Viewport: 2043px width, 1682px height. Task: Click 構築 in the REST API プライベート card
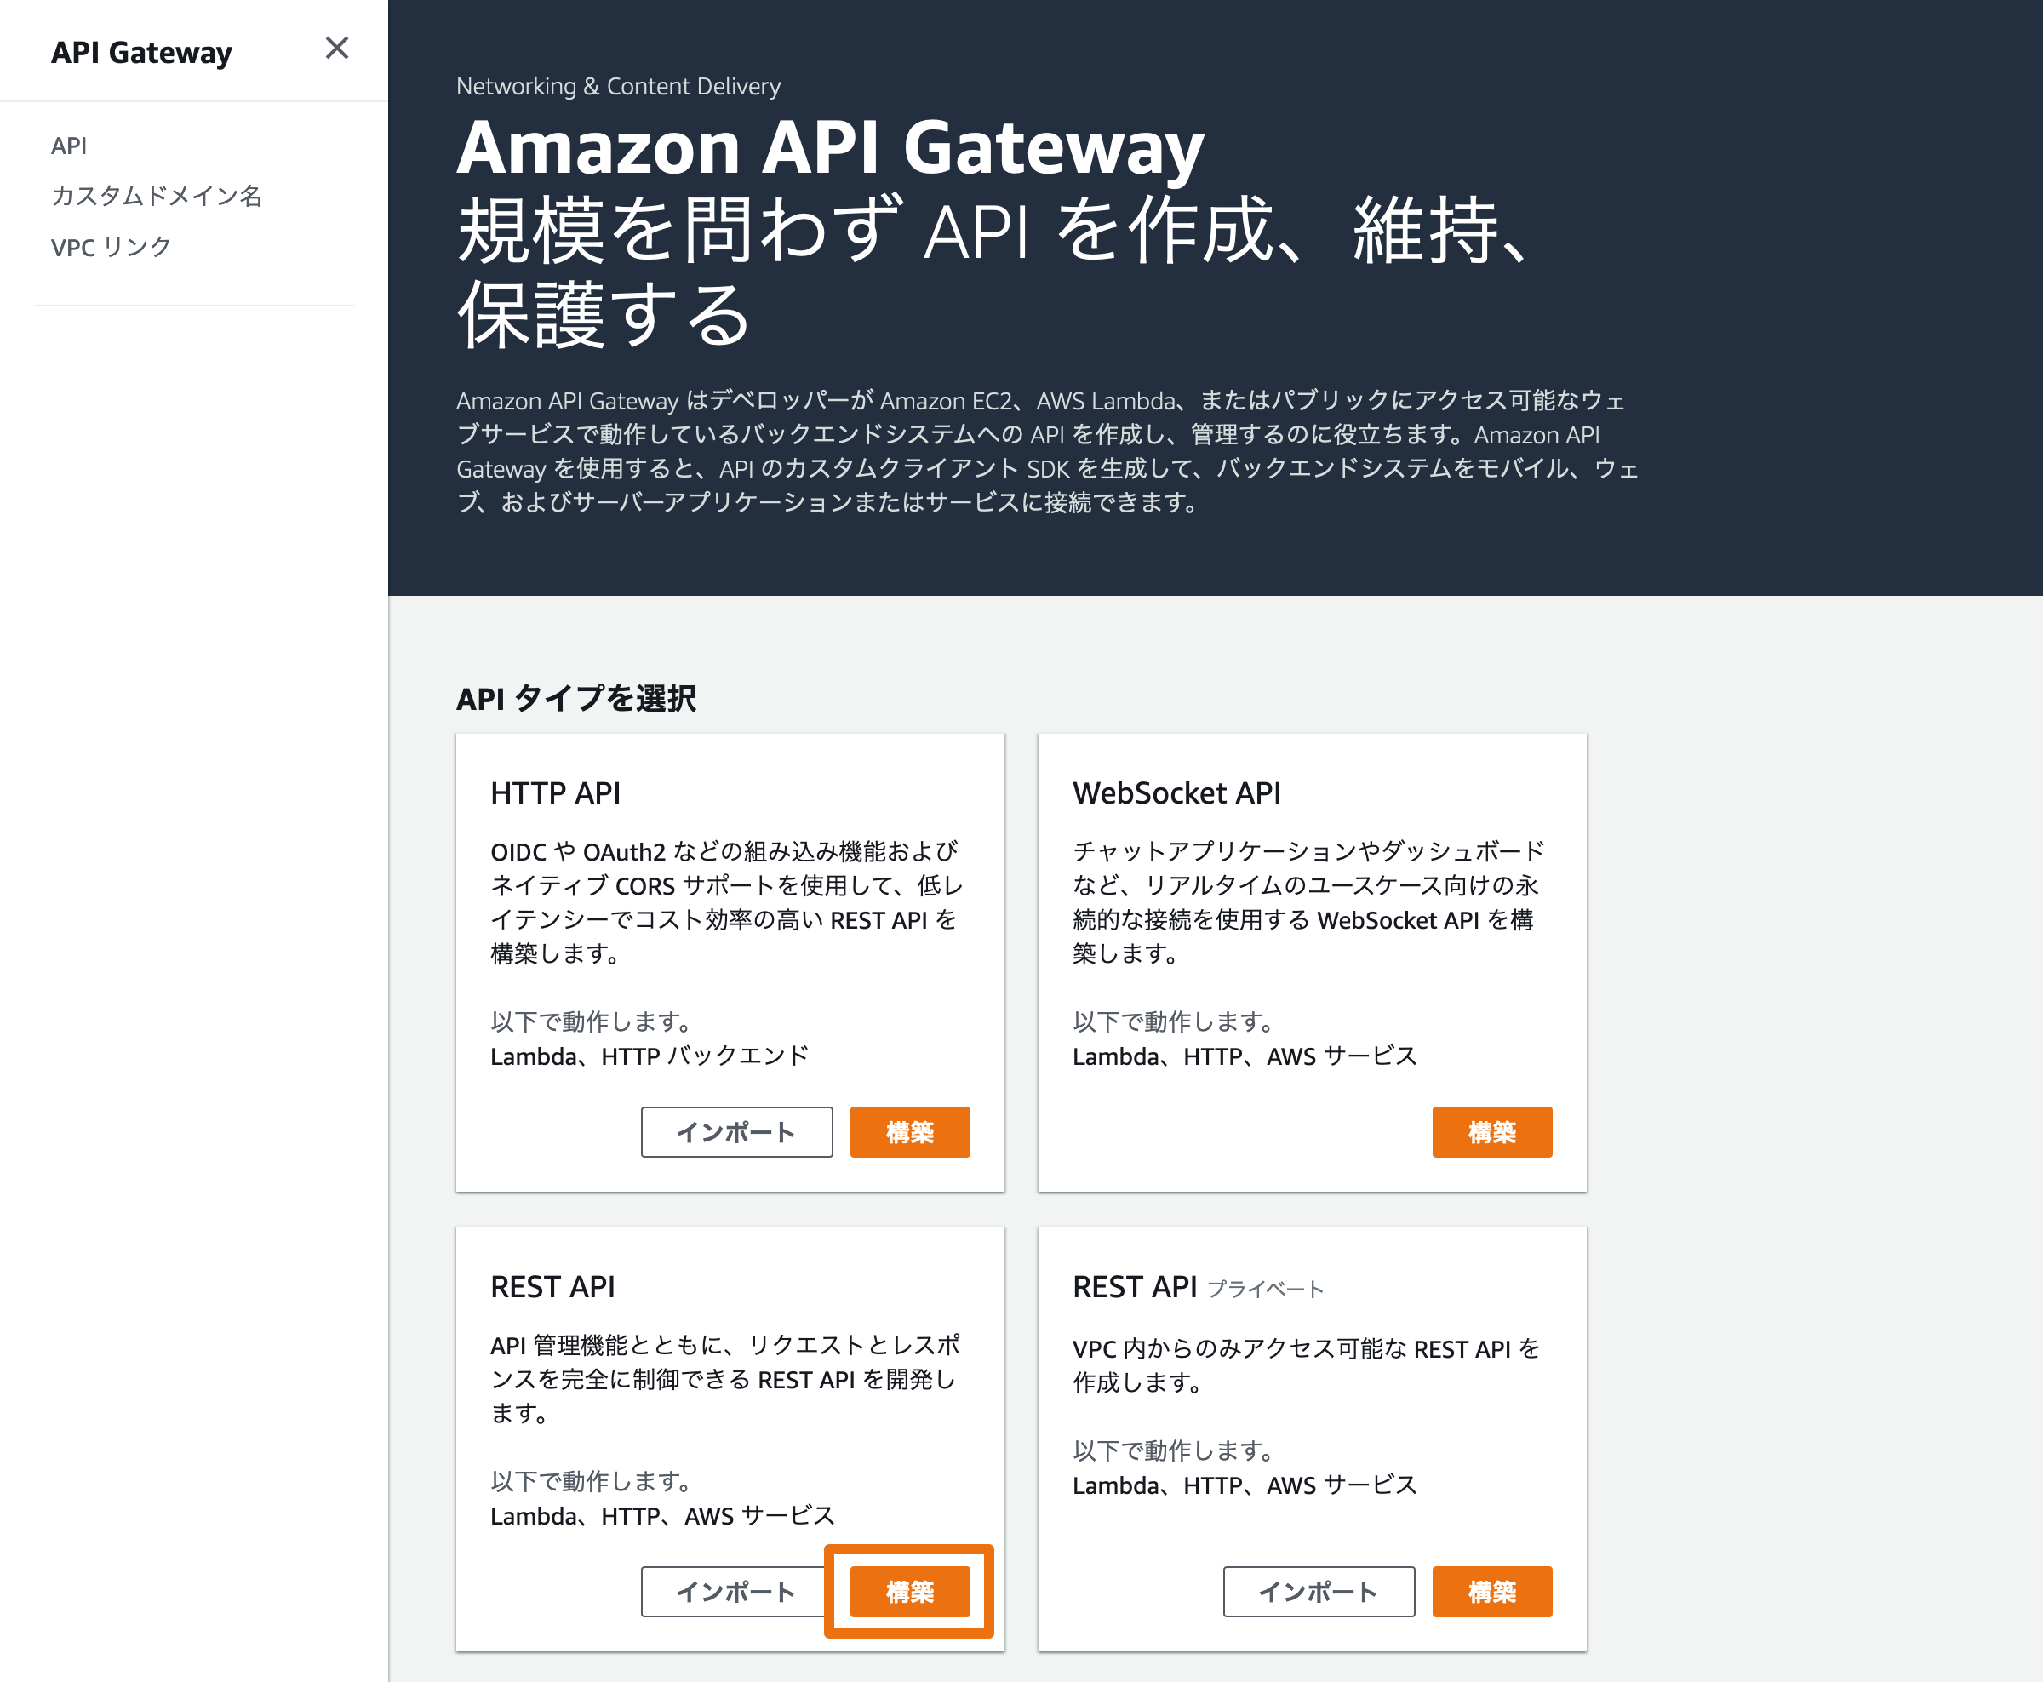(x=1491, y=1591)
